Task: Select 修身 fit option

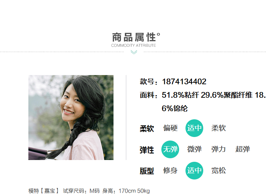Action: tap(170, 171)
